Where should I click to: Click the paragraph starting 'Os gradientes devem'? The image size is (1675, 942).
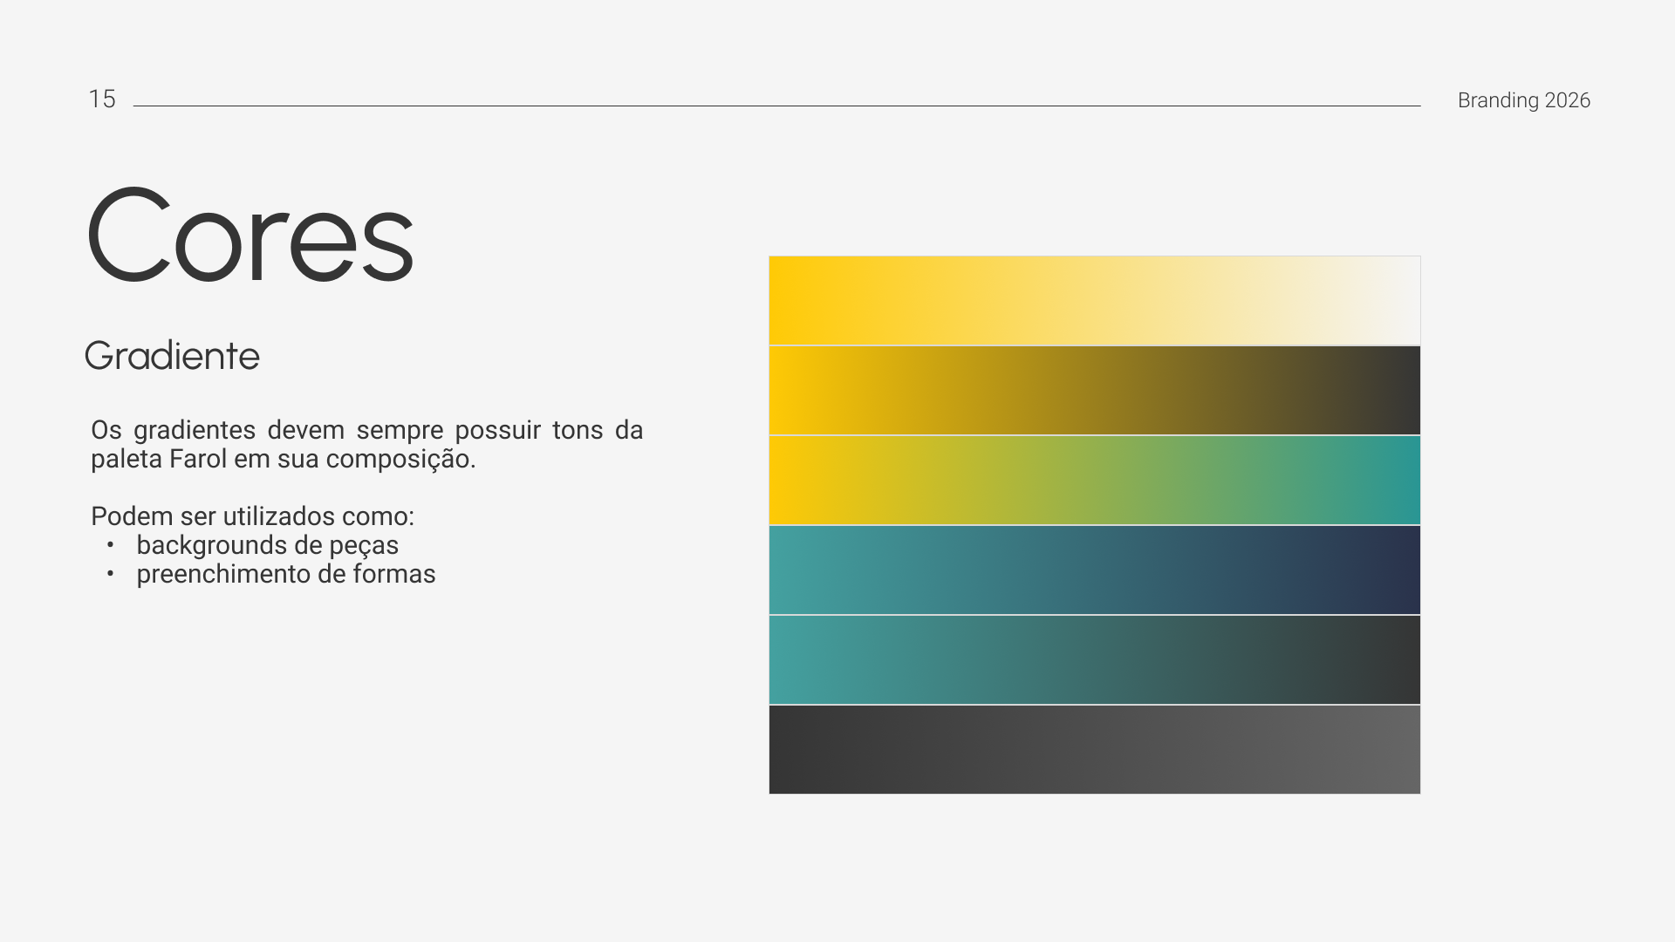point(366,444)
